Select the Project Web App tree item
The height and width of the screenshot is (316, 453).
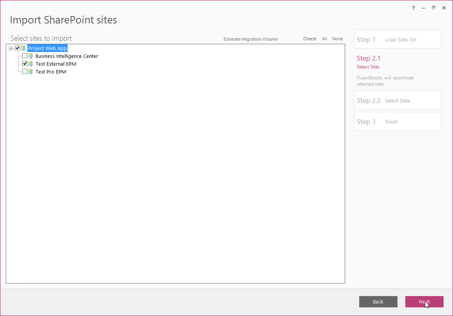tap(47, 48)
